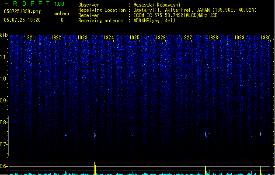This screenshot has height=175, width=275.
Task: Click the faint echo after 1922
Action: tap(66, 135)
